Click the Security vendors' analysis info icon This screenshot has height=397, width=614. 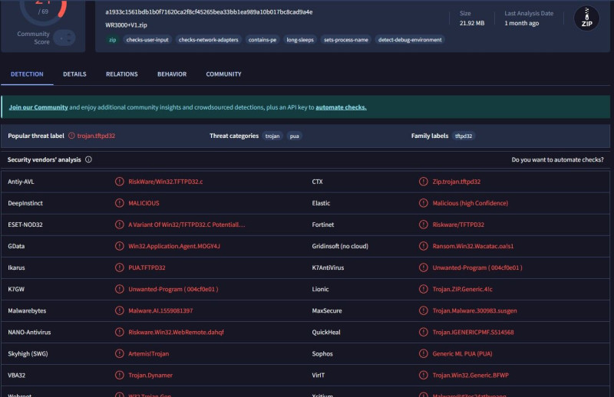click(88, 159)
